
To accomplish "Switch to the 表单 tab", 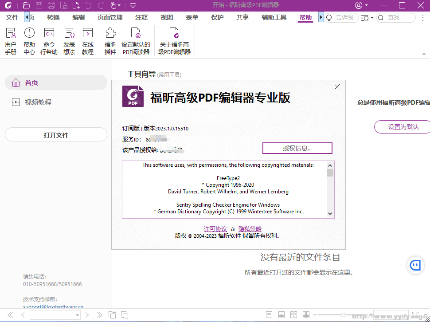I will click(x=192, y=18).
